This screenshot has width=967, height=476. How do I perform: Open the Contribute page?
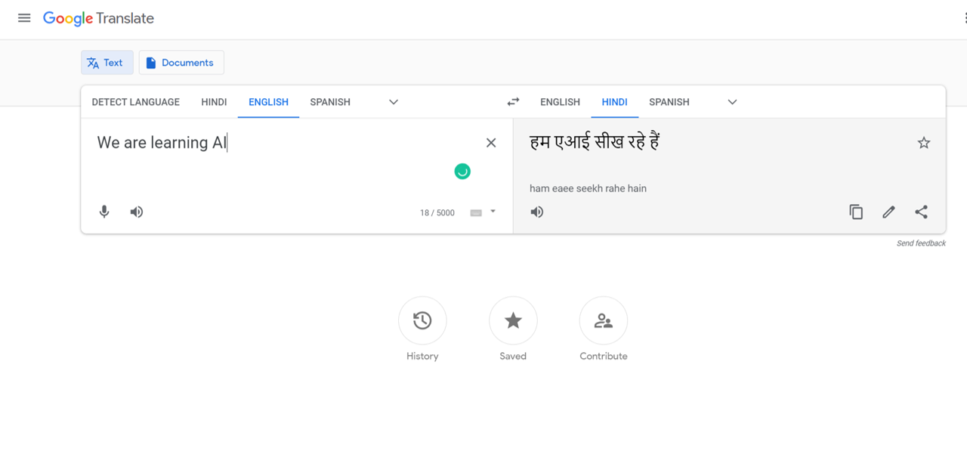(x=603, y=321)
